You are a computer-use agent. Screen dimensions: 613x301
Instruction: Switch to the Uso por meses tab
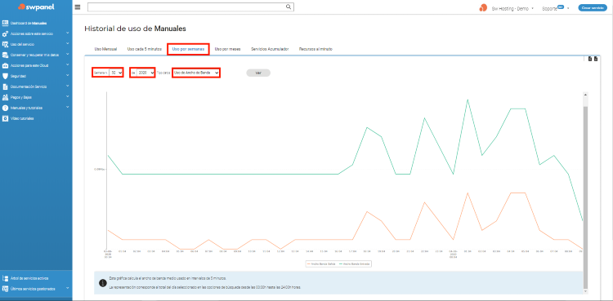(227, 49)
